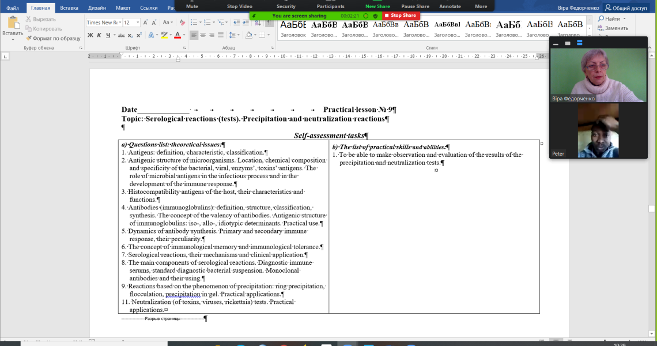Image resolution: width=657 pixels, height=346 pixels.
Task: Sort text with the A-Z sort icon
Action: click(258, 22)
